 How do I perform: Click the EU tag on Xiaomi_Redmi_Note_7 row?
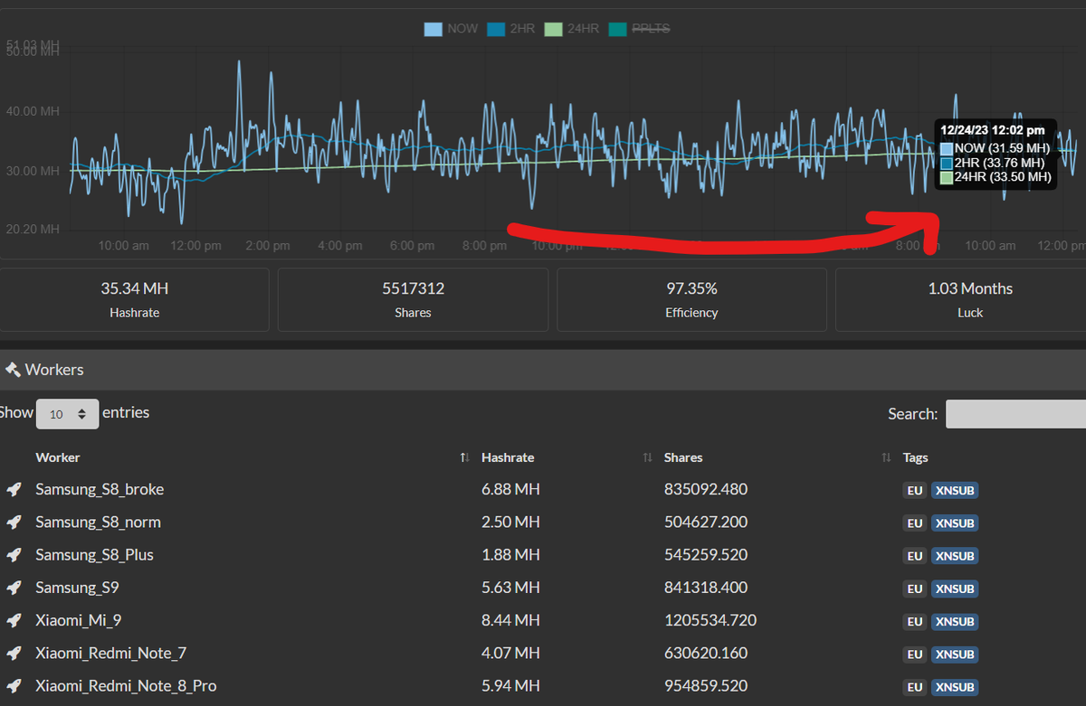tap(915, 654)
